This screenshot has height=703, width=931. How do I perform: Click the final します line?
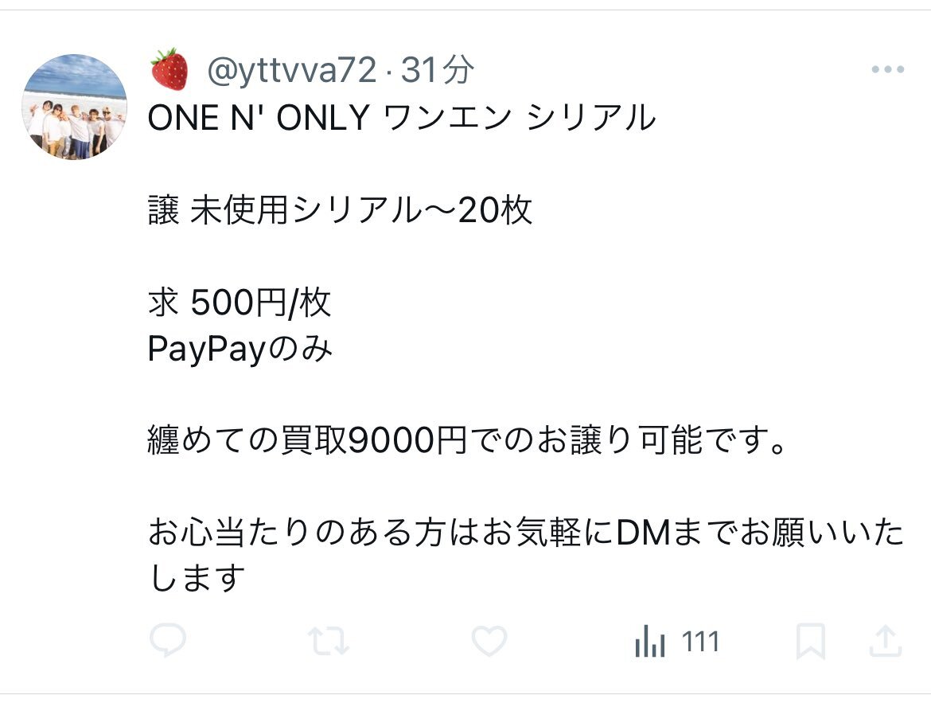pyautogui.click(x=197, y=578)
